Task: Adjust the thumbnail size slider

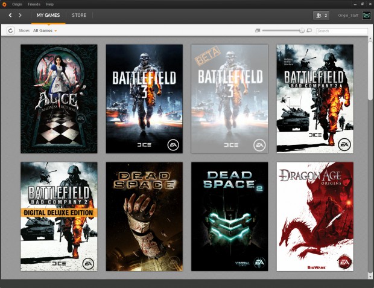Action: tap(302, 30)
